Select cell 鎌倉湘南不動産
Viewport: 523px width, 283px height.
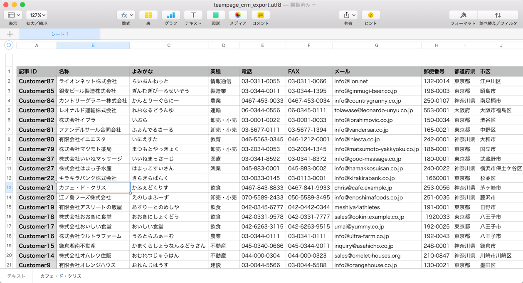tap(93, 246)
